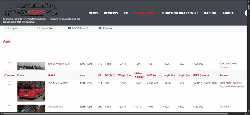Click the HP/Ton column header
This screenshot has width=250, height=115.
(139, 75)
